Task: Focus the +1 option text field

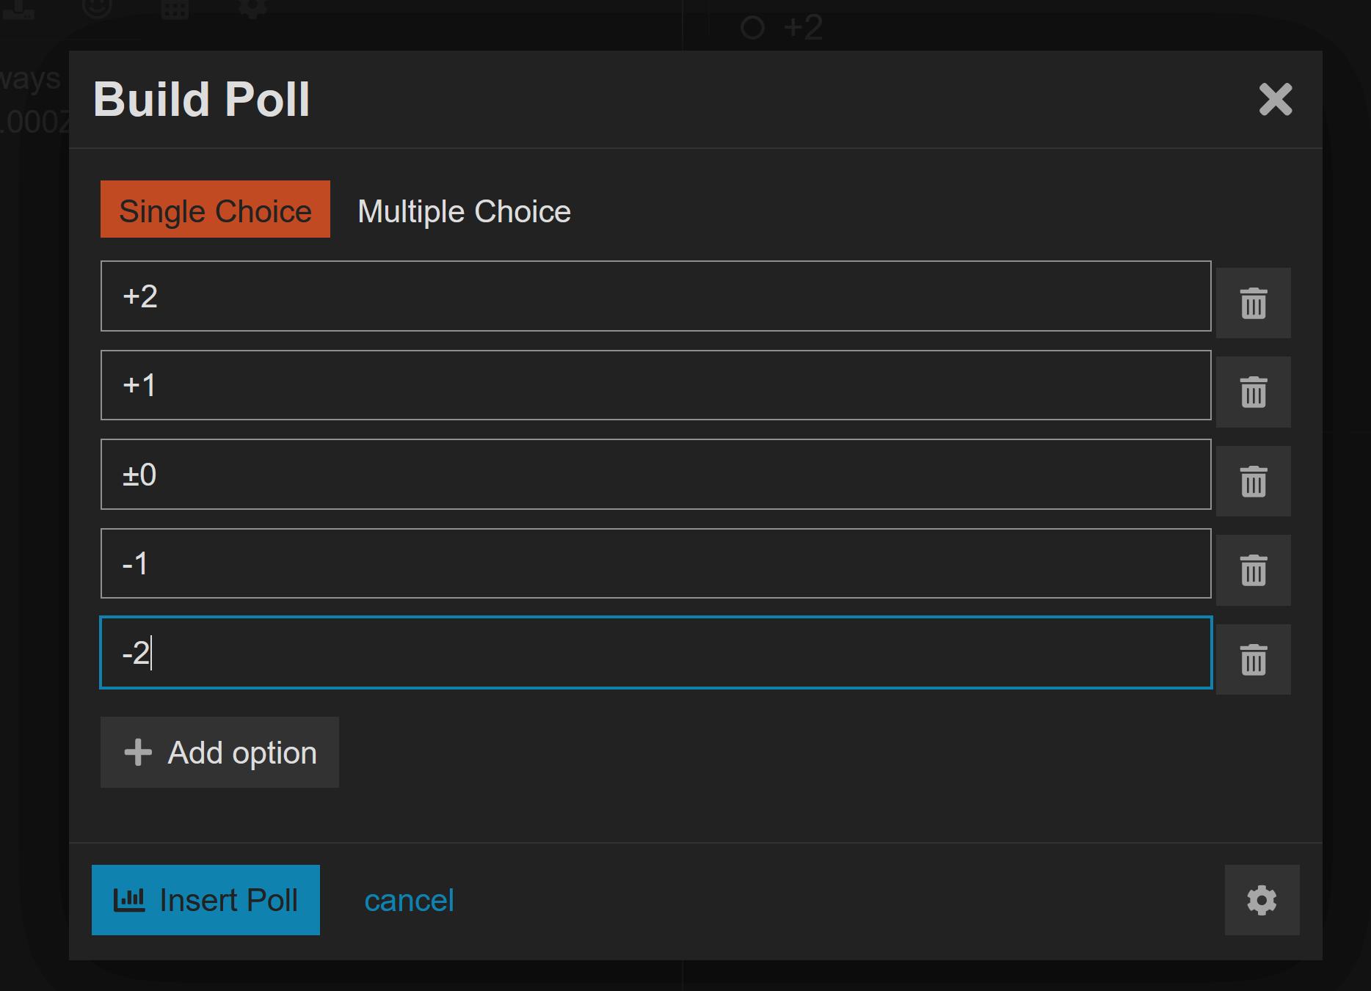Action: (x=655, y=385)
